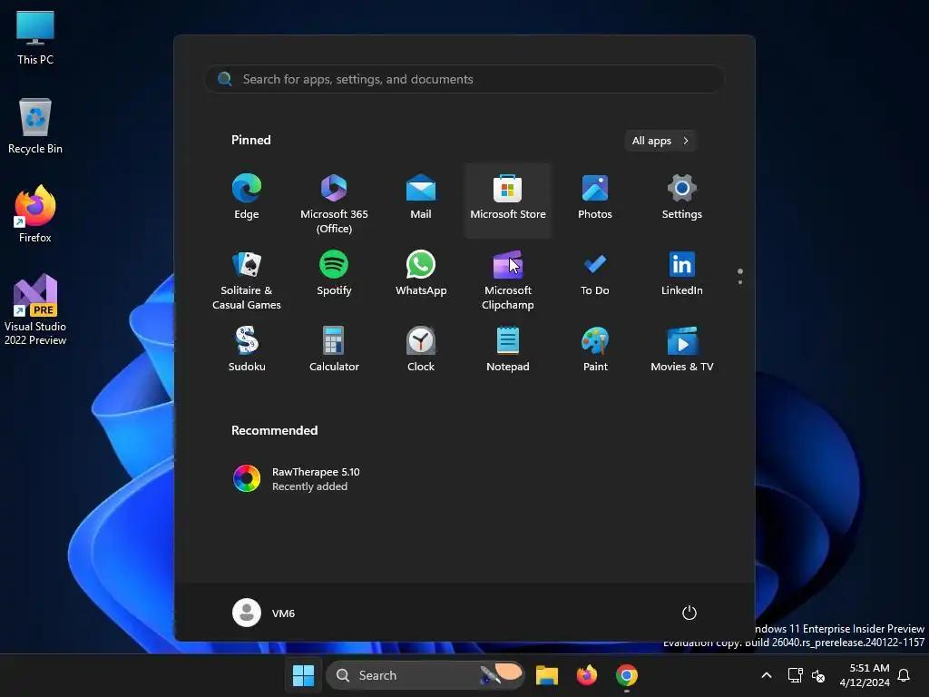Click the muted volume tray icon
Image resolution: width=929 pixels, height=697 pixels.
[818, 675]
